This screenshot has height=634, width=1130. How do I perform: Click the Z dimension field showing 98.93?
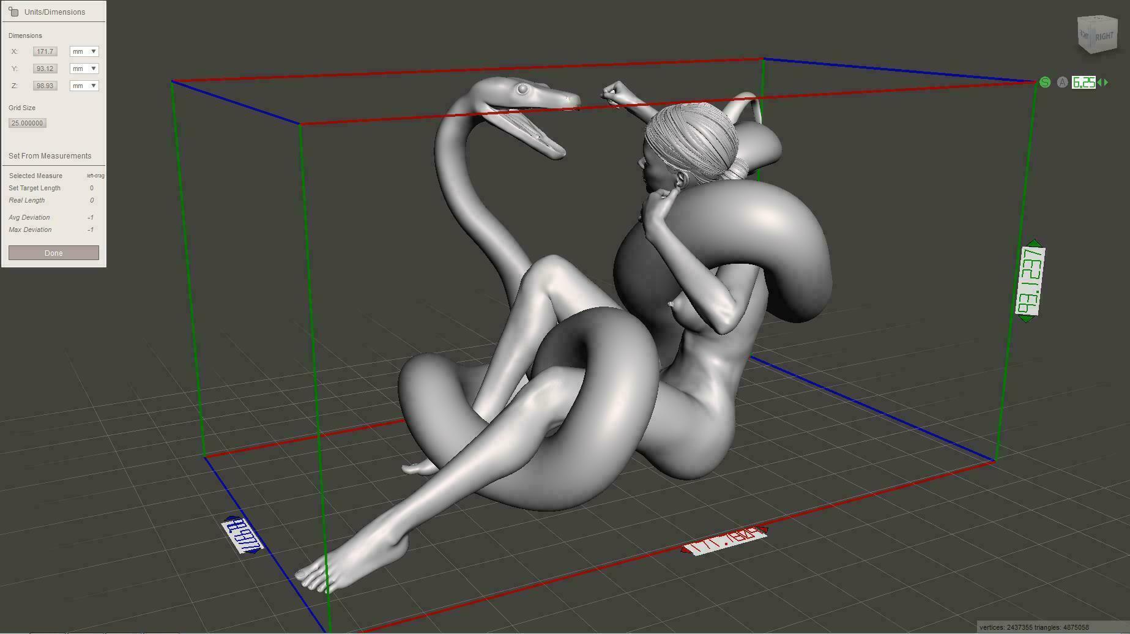tap(45, 86)
